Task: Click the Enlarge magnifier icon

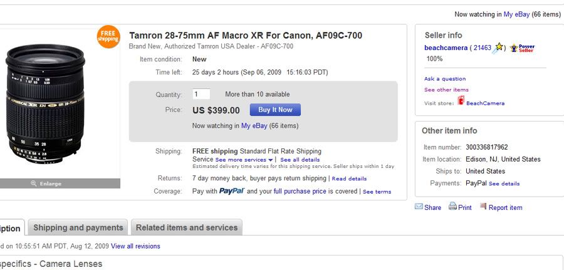Action: tap(34, 184)
